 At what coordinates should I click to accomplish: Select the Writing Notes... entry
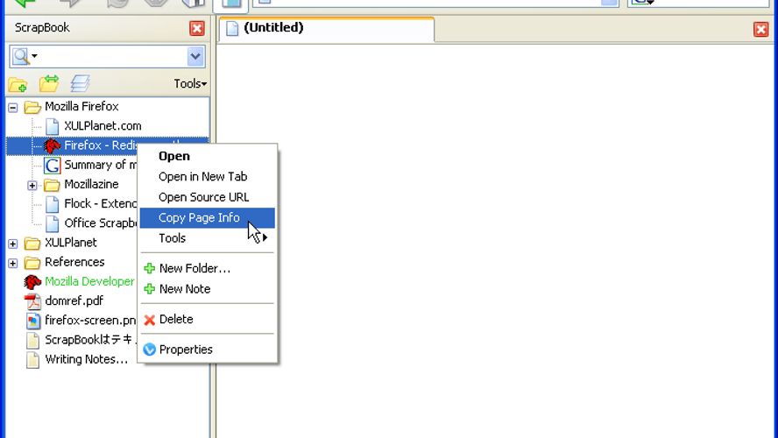click(87, 359)
